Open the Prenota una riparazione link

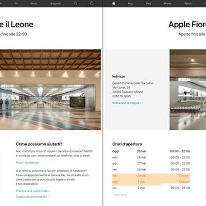(x=32, y=191)
